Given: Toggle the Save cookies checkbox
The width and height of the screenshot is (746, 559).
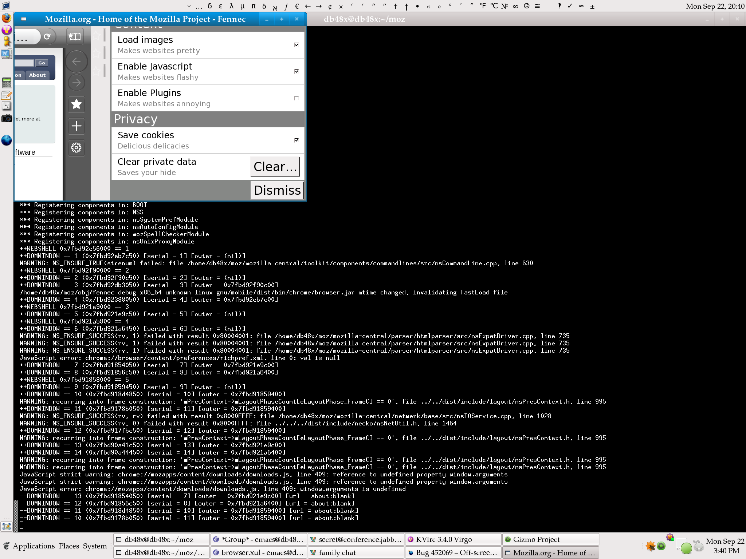Looking at the screenshot, I should click(x=297, y=140).
